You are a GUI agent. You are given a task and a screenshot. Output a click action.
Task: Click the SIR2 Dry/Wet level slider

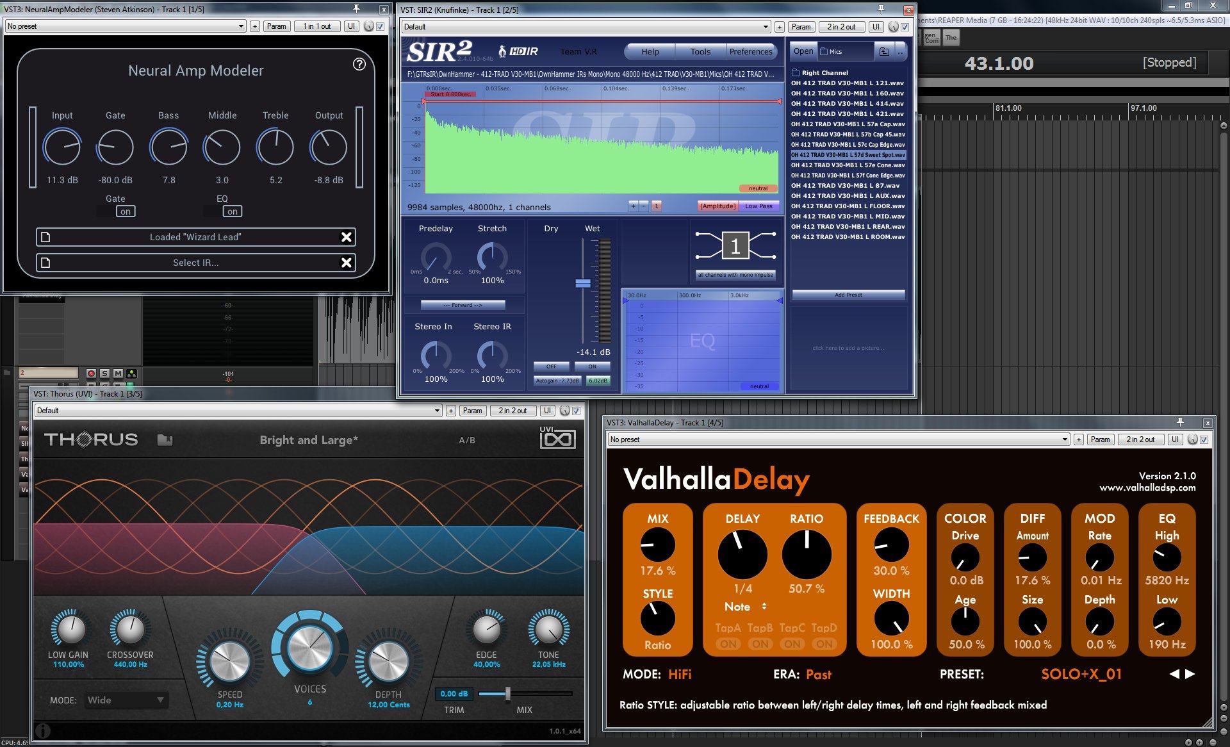[x=582, y=283]
